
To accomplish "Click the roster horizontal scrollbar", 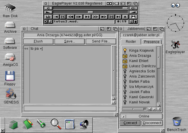I will click(134, 109).
